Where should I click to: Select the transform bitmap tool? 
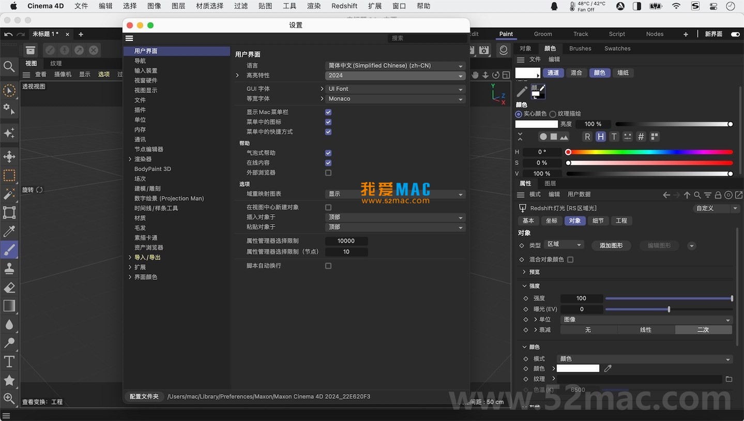point(9,213)
